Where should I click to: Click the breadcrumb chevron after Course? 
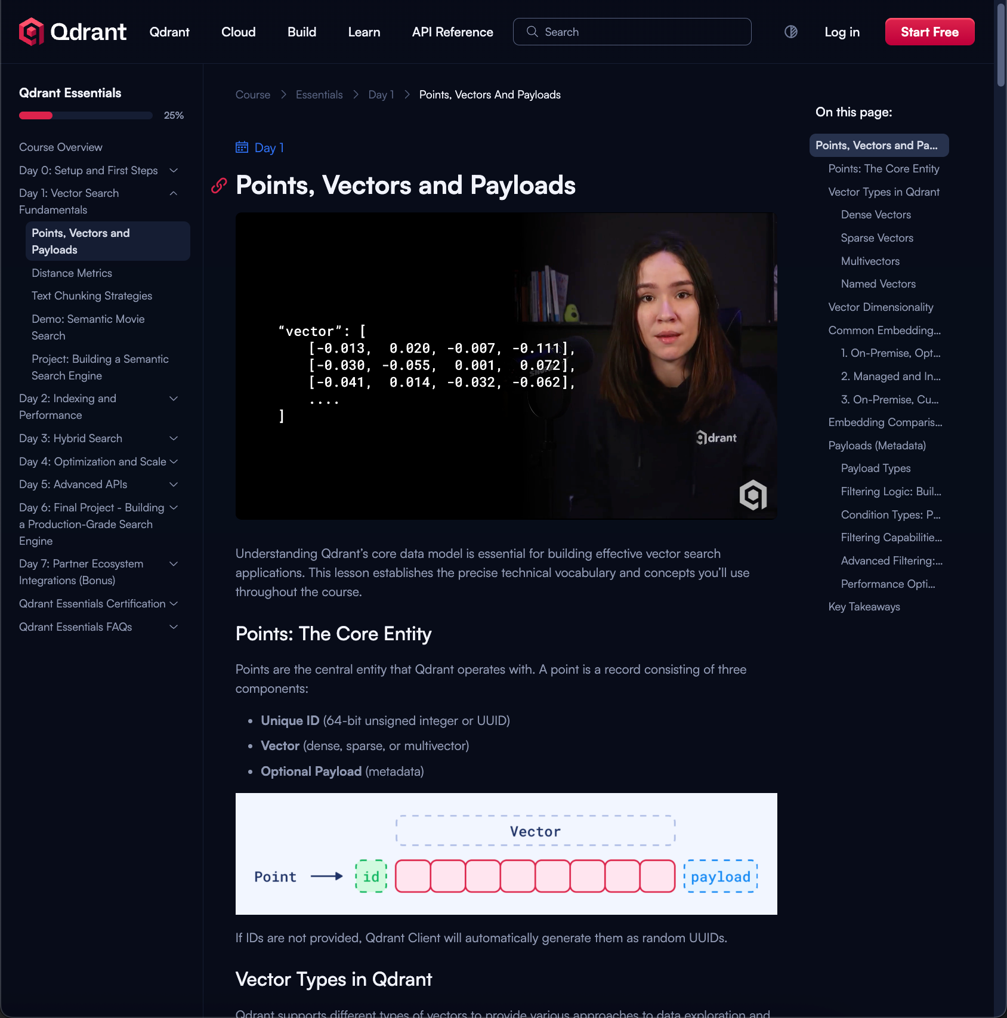tap(283, 95)
